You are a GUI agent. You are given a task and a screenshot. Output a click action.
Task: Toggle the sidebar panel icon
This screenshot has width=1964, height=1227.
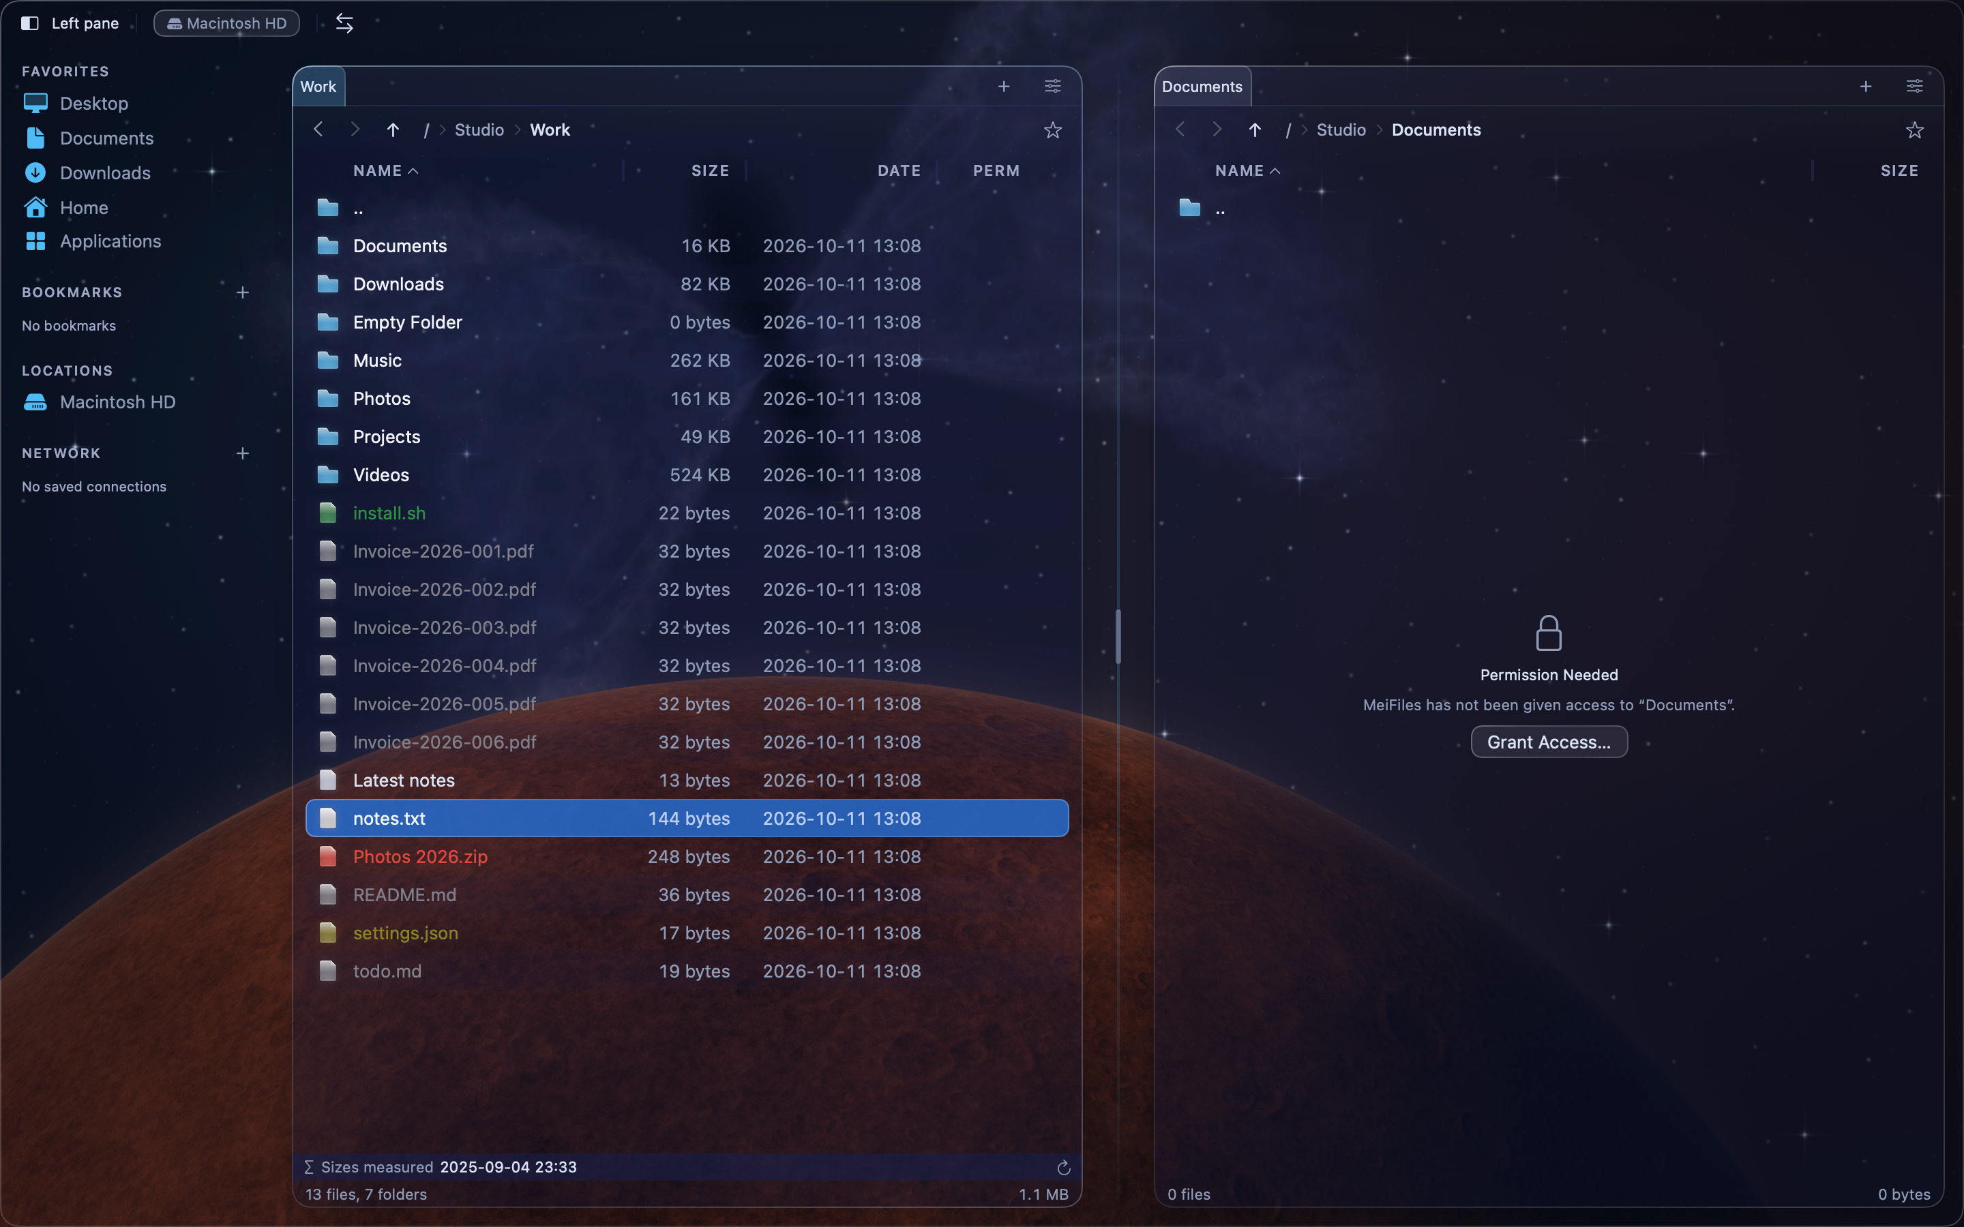(x=30, y=22)
